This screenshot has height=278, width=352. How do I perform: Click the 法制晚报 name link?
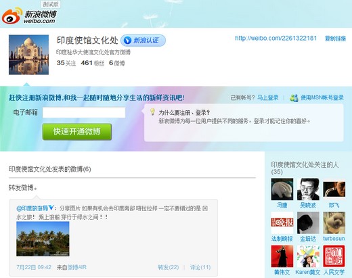point(282,239)
